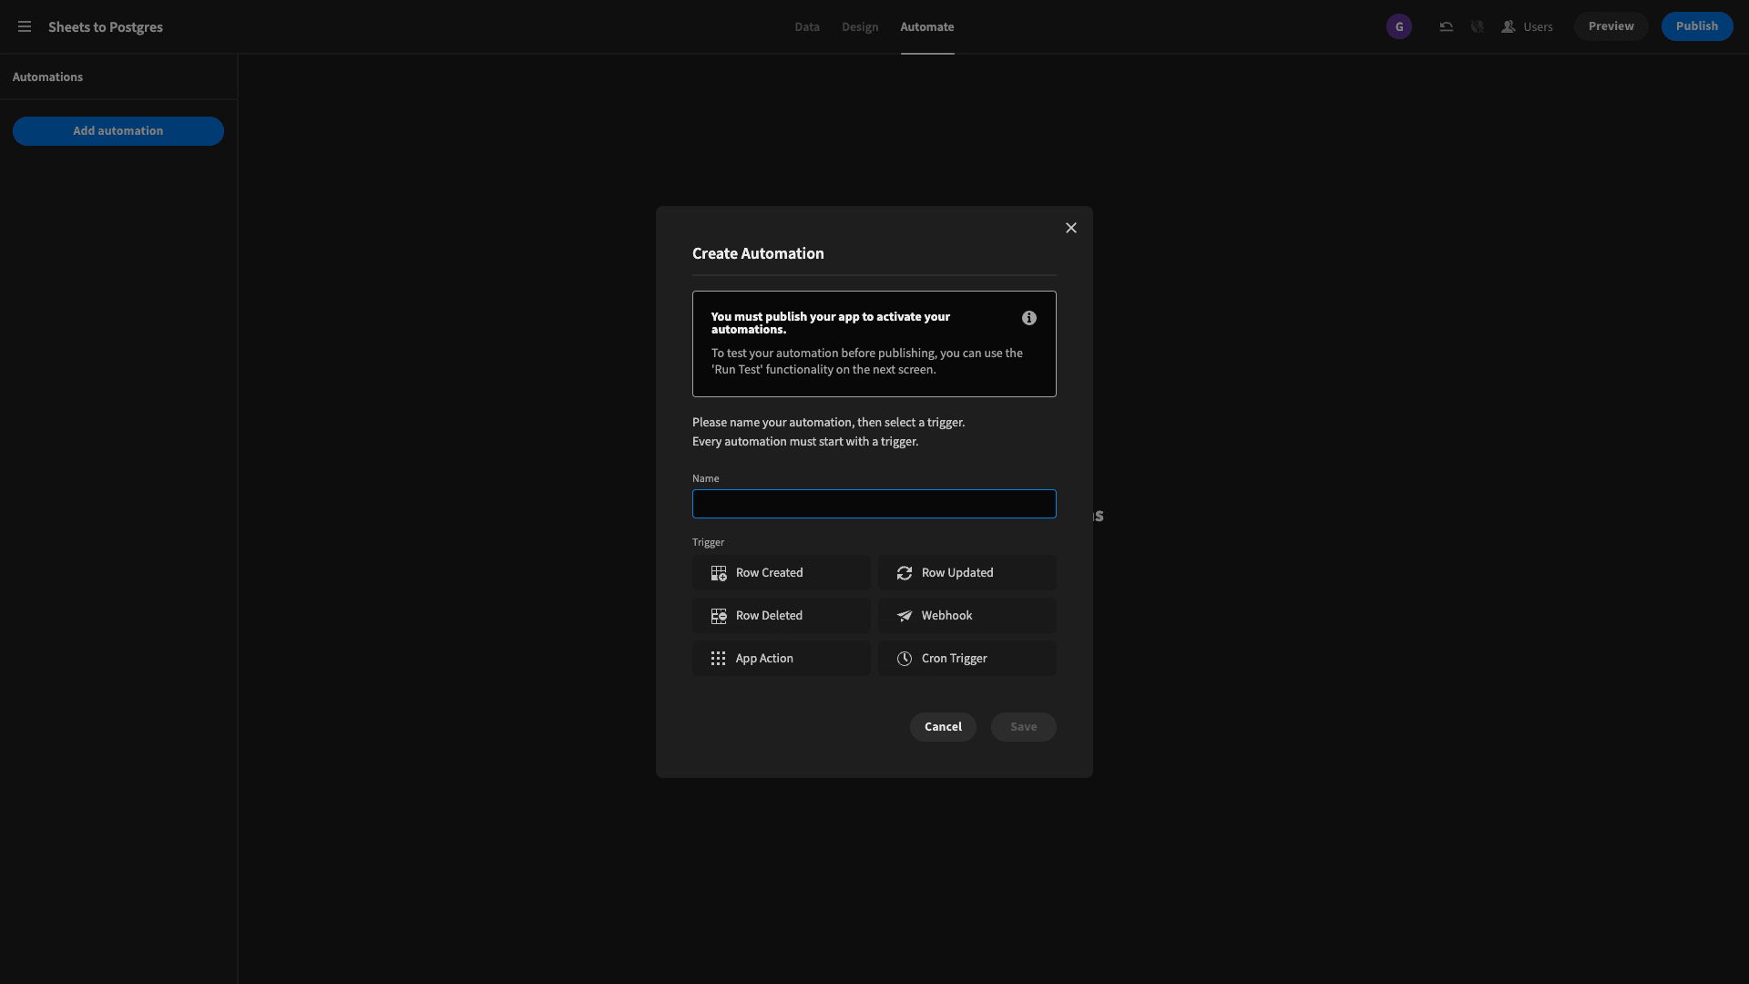Viewport: 1749px width, 984px height.
Task: Cancel the automation dialog
Action: (943, 727)
